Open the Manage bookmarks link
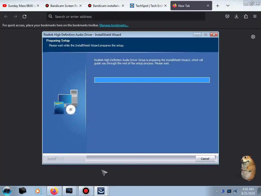 pos(114,25)
